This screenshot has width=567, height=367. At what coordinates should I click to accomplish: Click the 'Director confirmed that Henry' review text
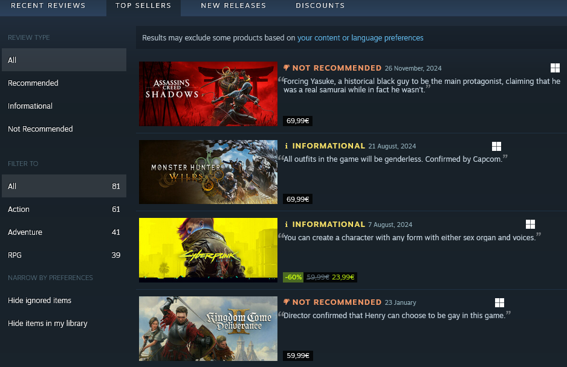pos(395,315)
